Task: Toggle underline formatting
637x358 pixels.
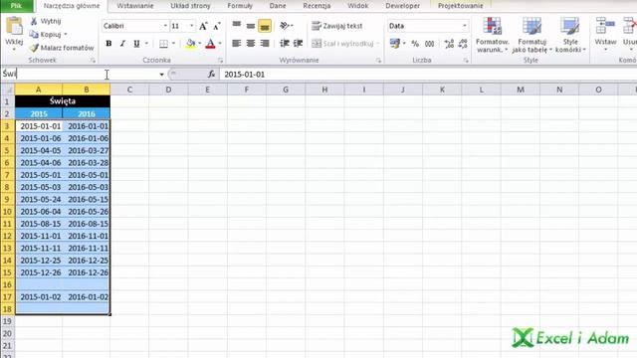Action: click(137, 44)
